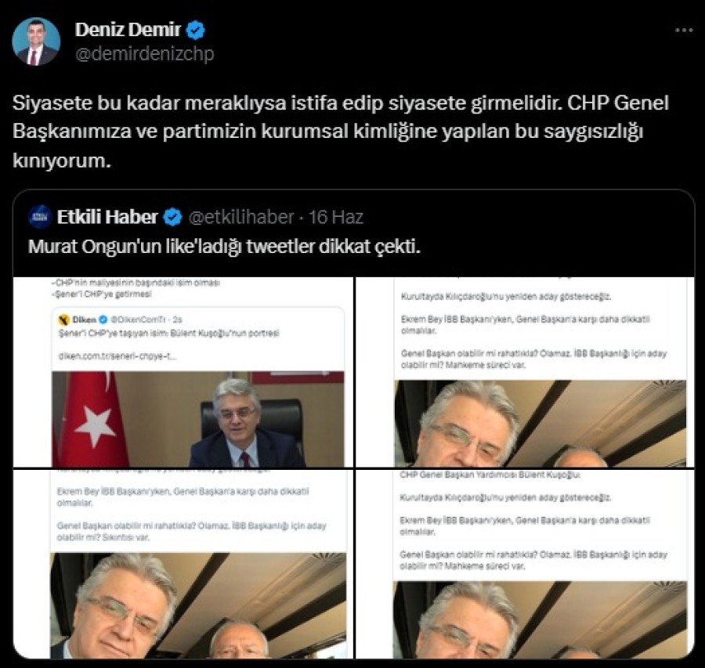Click the Diken verified badge in the screenshot
Viewport: 705px width, 668px height.
pos(103,320)
